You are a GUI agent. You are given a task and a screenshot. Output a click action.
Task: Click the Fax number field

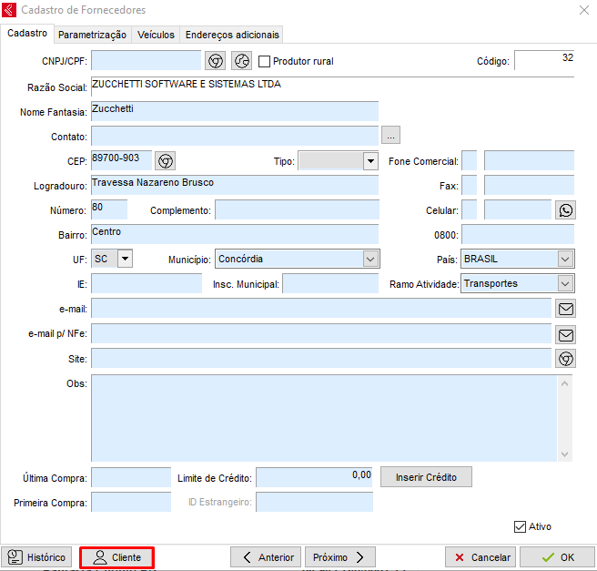pos(530,185)
